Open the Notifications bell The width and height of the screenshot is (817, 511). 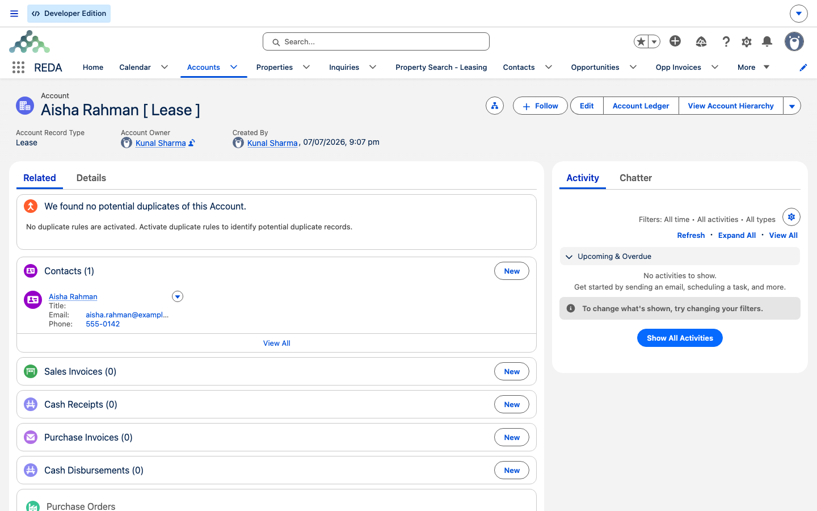click(x=767, y=41)
